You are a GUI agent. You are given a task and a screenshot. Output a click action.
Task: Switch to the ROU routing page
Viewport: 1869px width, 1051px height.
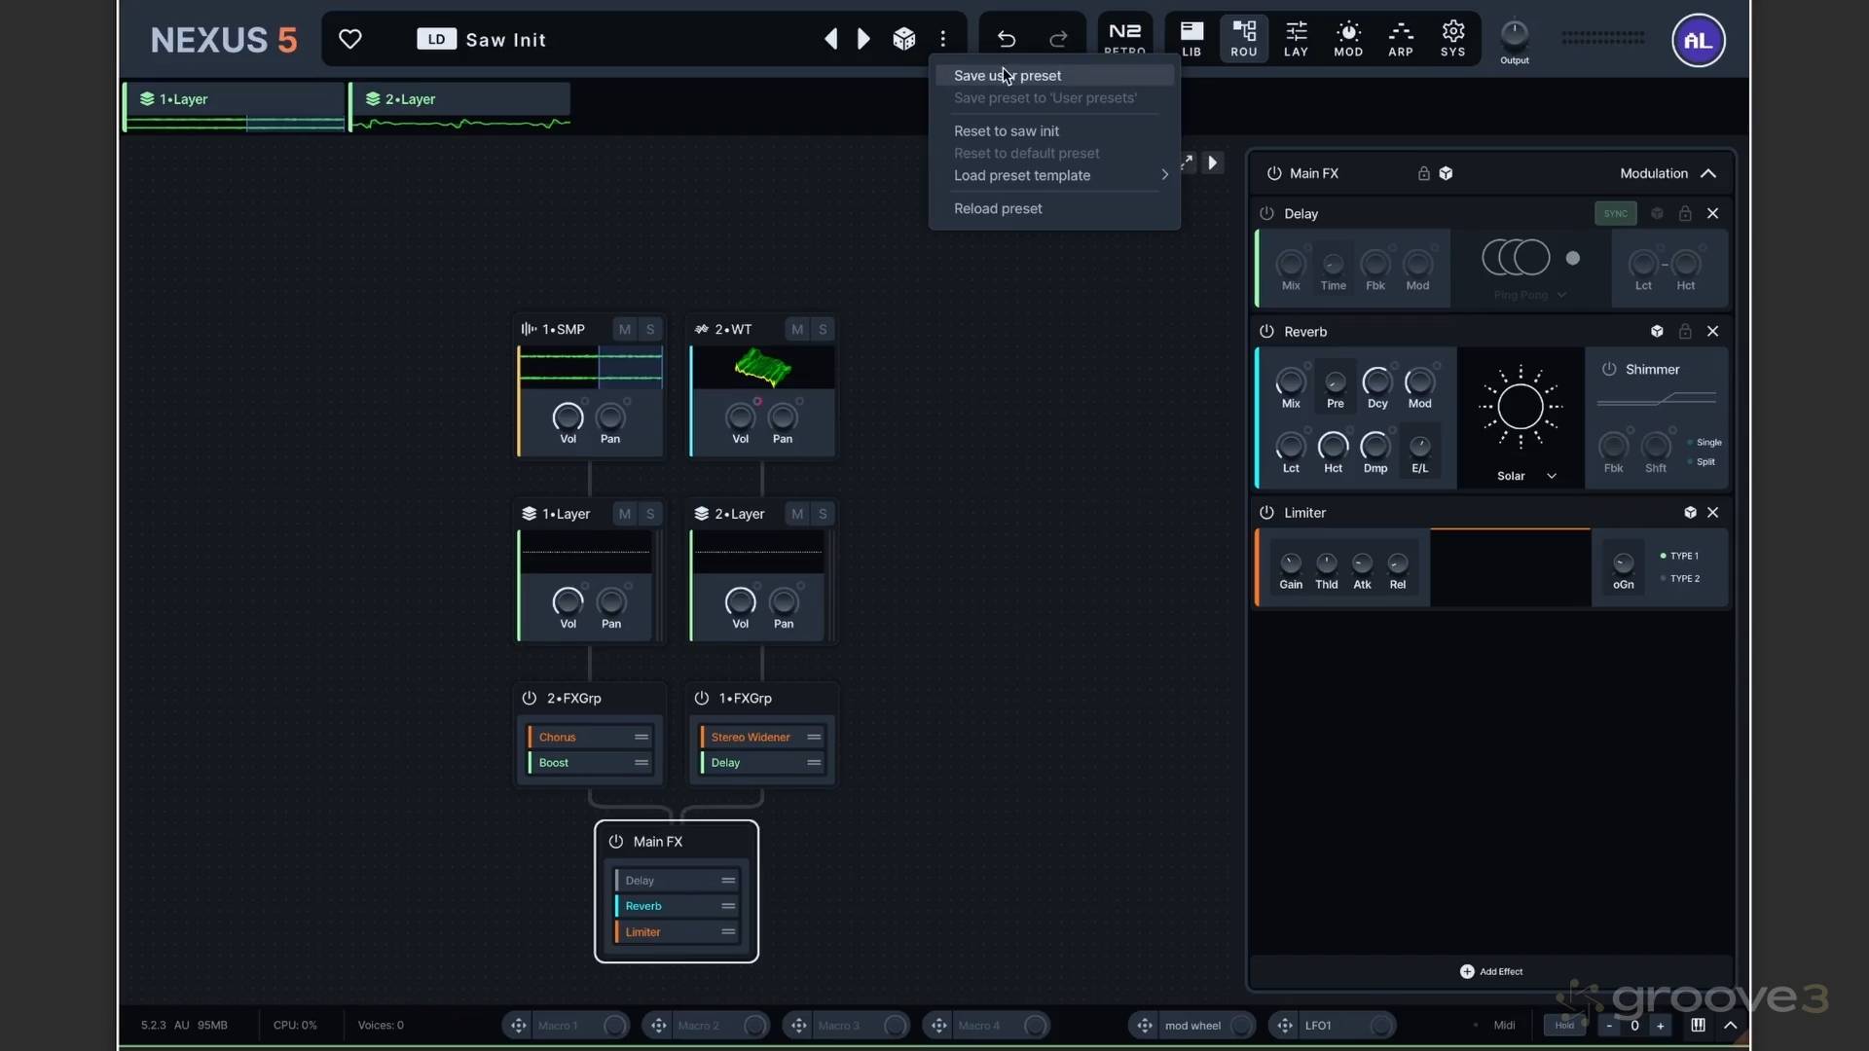click(1244, 39)
